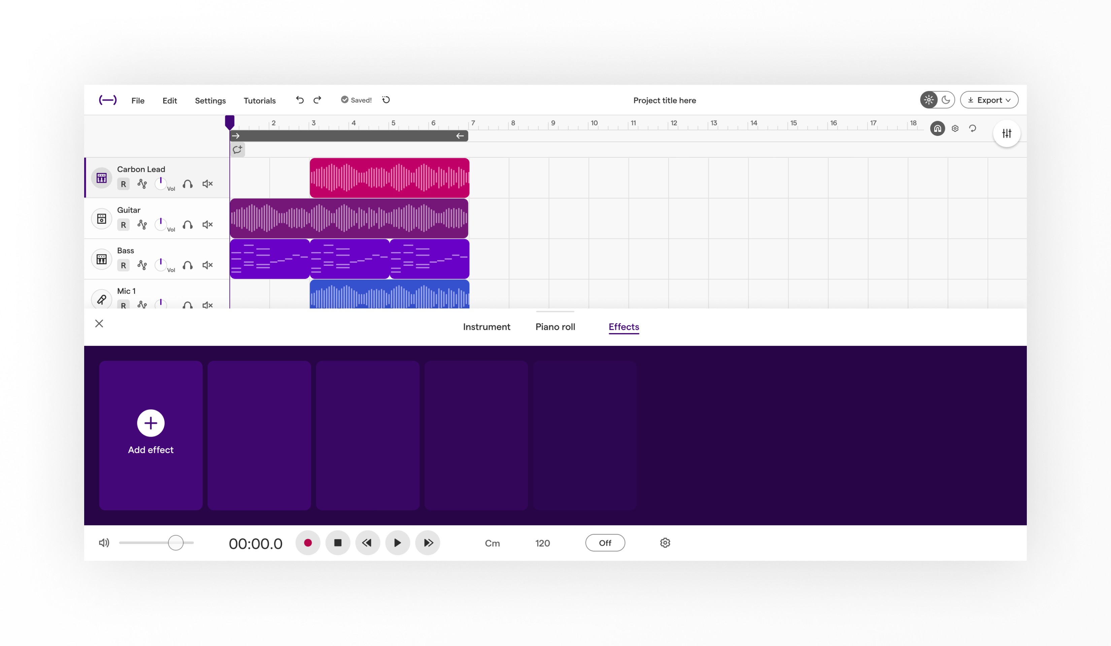Click the playhead marker at start
Image resolution: width=1111 pixels, height=646 pixels.
(x=230, y=122)
